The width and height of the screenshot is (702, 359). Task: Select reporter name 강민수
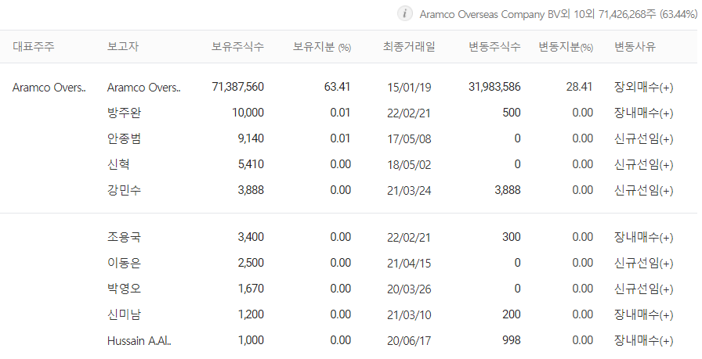coord(124,191)
